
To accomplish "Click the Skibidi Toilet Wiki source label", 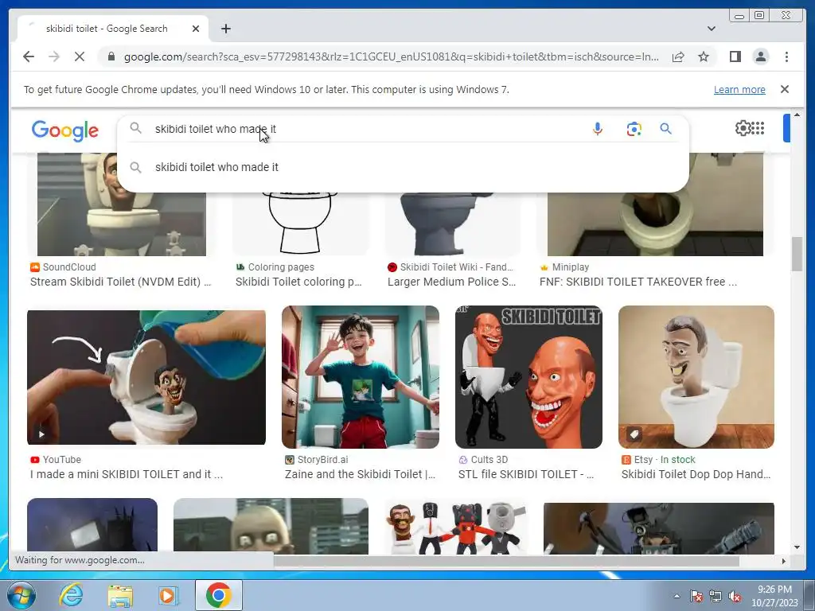I will (x=456, y=267).
